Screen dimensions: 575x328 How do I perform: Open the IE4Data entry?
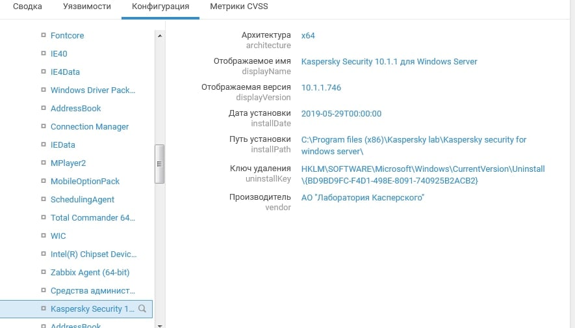click(x=65, y=72)
